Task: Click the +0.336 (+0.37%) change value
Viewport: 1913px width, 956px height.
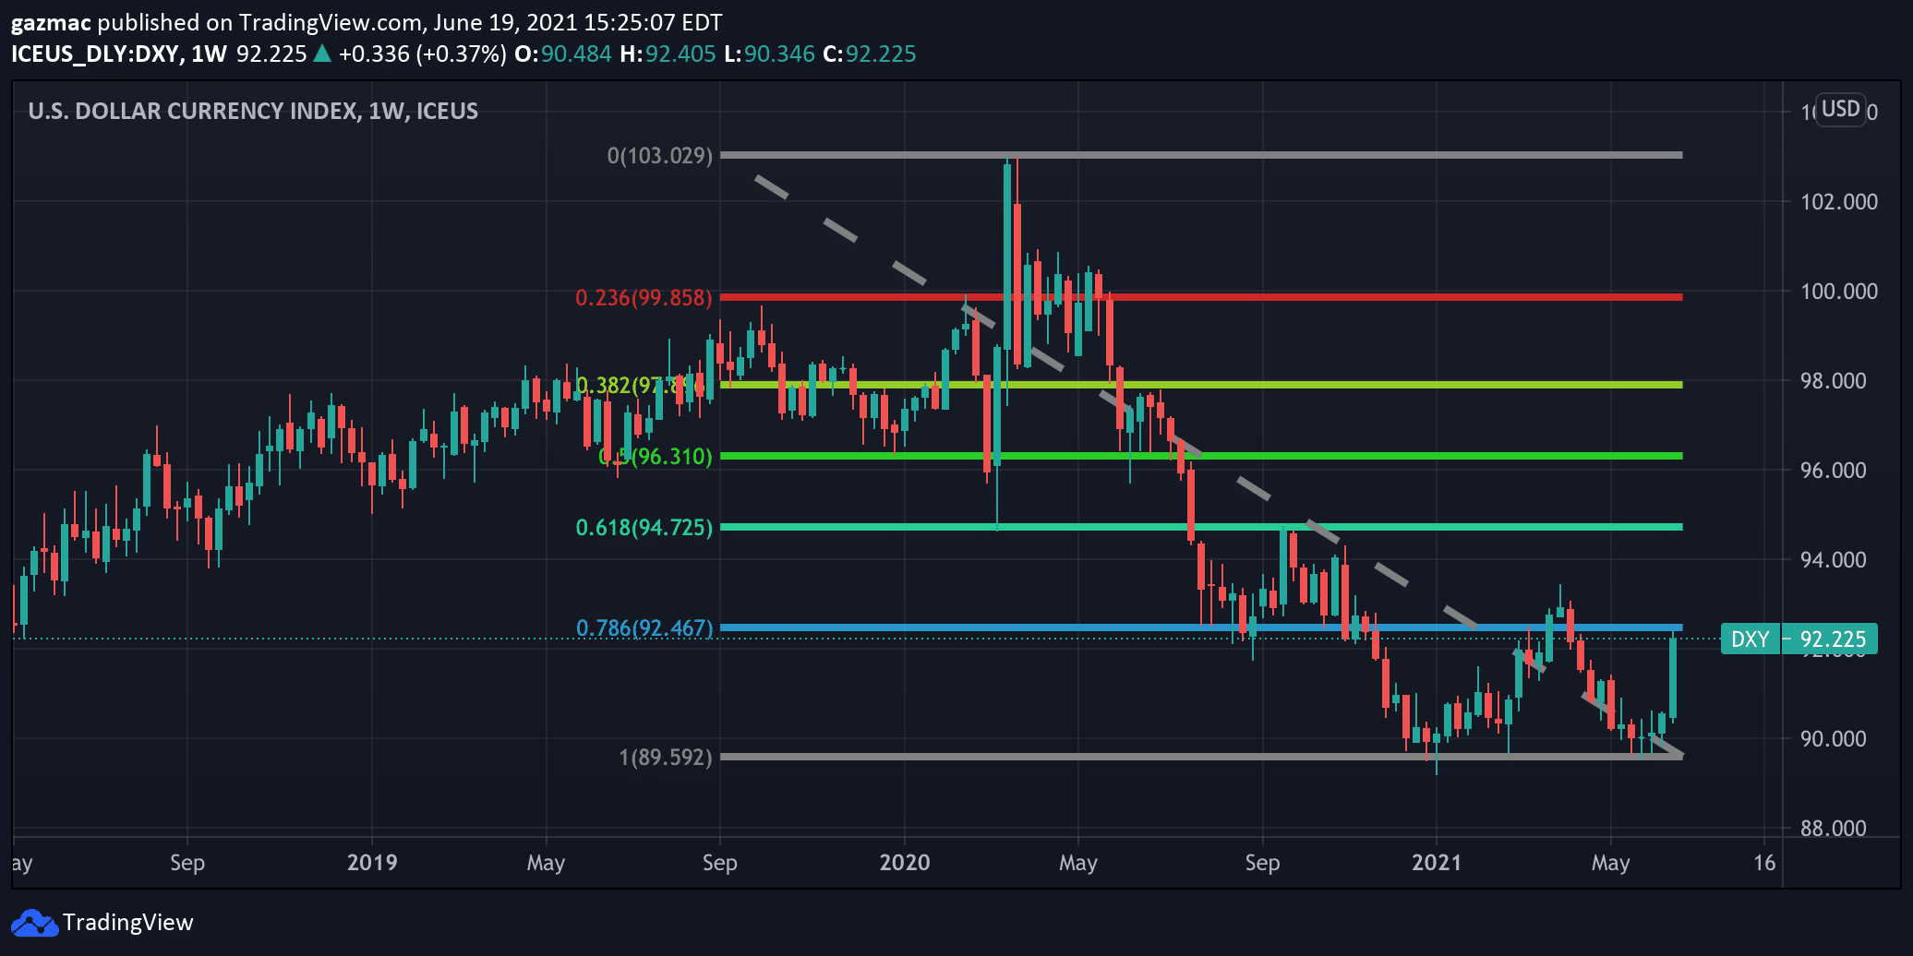Action: pyautogui.click(x=422, y=54)
